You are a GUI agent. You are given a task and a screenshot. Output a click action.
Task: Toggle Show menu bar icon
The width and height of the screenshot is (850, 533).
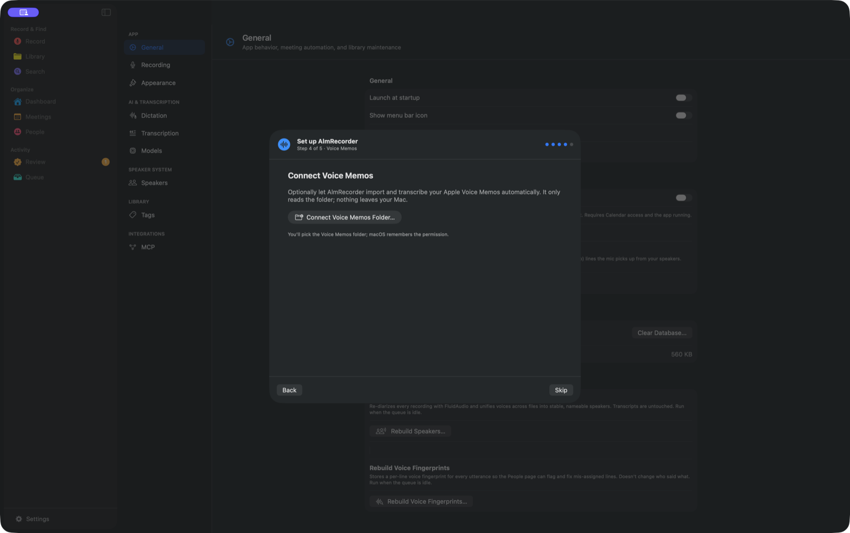[x=683, y=115]
